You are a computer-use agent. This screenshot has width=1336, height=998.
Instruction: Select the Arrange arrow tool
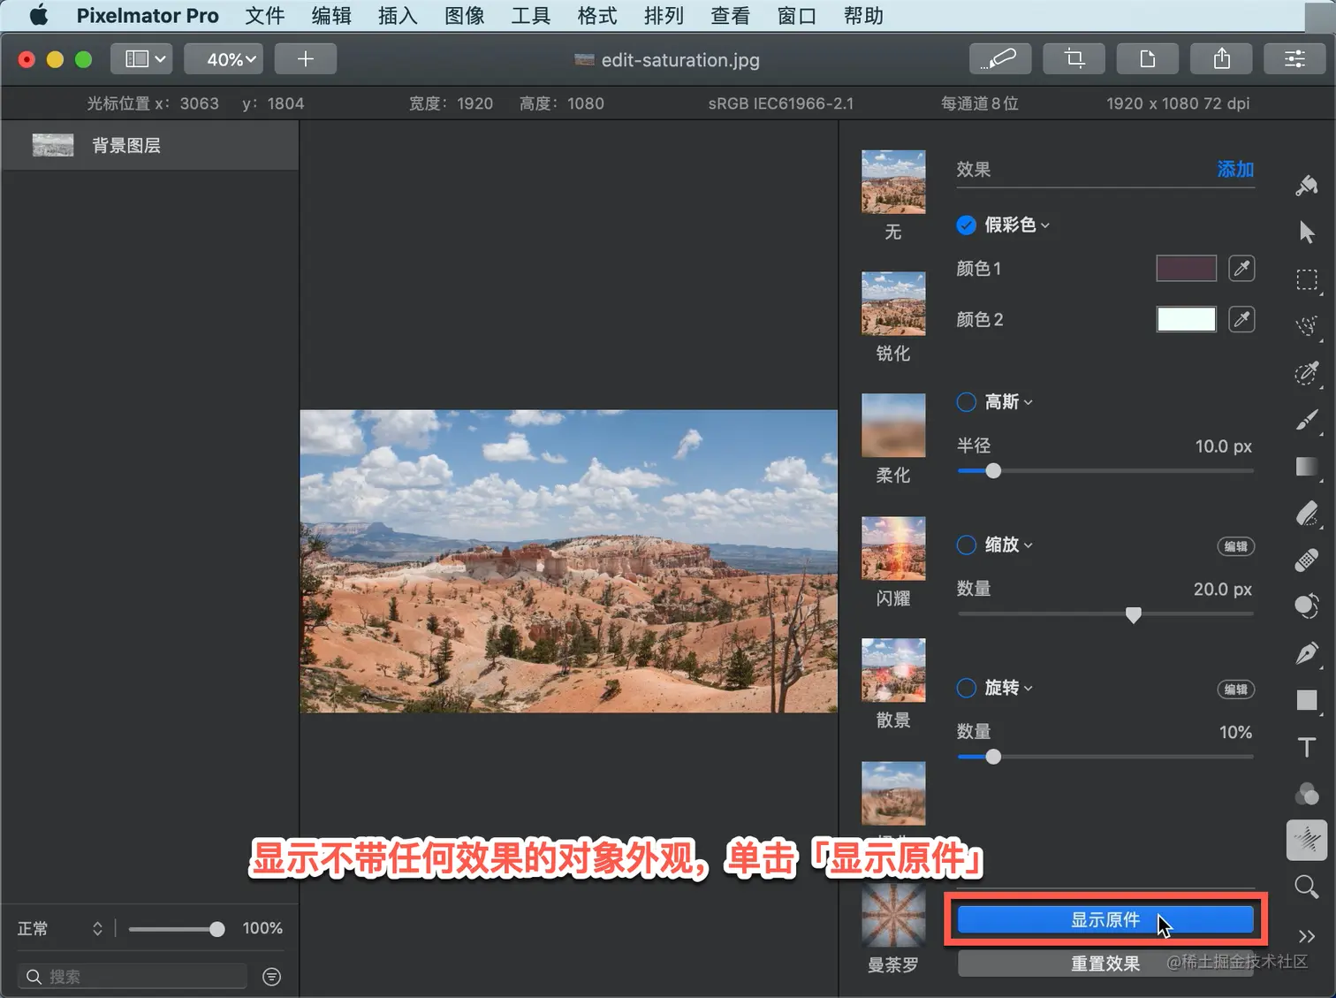pos(1307,232)
